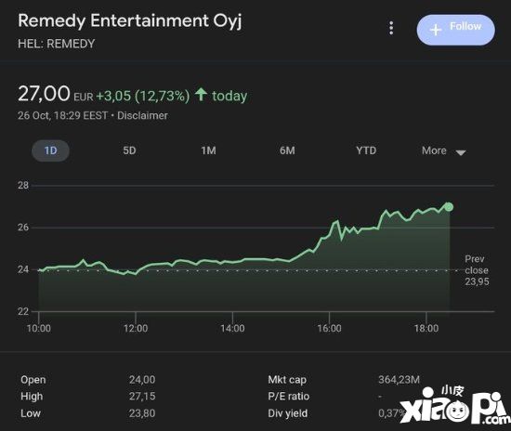Open the three-dot more options menu
The image size is (511, 431).
point(391,28)
